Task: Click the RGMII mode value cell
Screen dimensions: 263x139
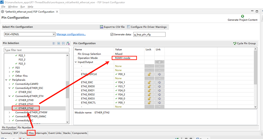Action: tap(124, 58)
